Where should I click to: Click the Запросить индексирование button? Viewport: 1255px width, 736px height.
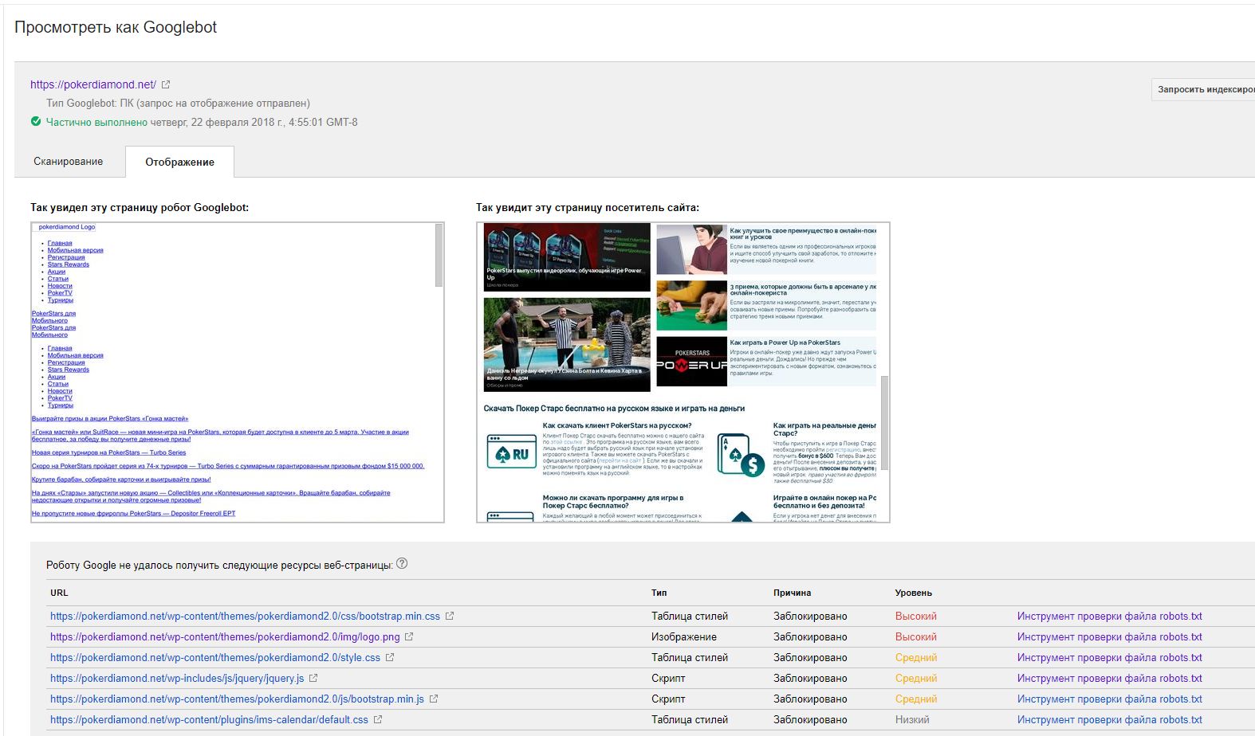click(x=1203, y=89)
